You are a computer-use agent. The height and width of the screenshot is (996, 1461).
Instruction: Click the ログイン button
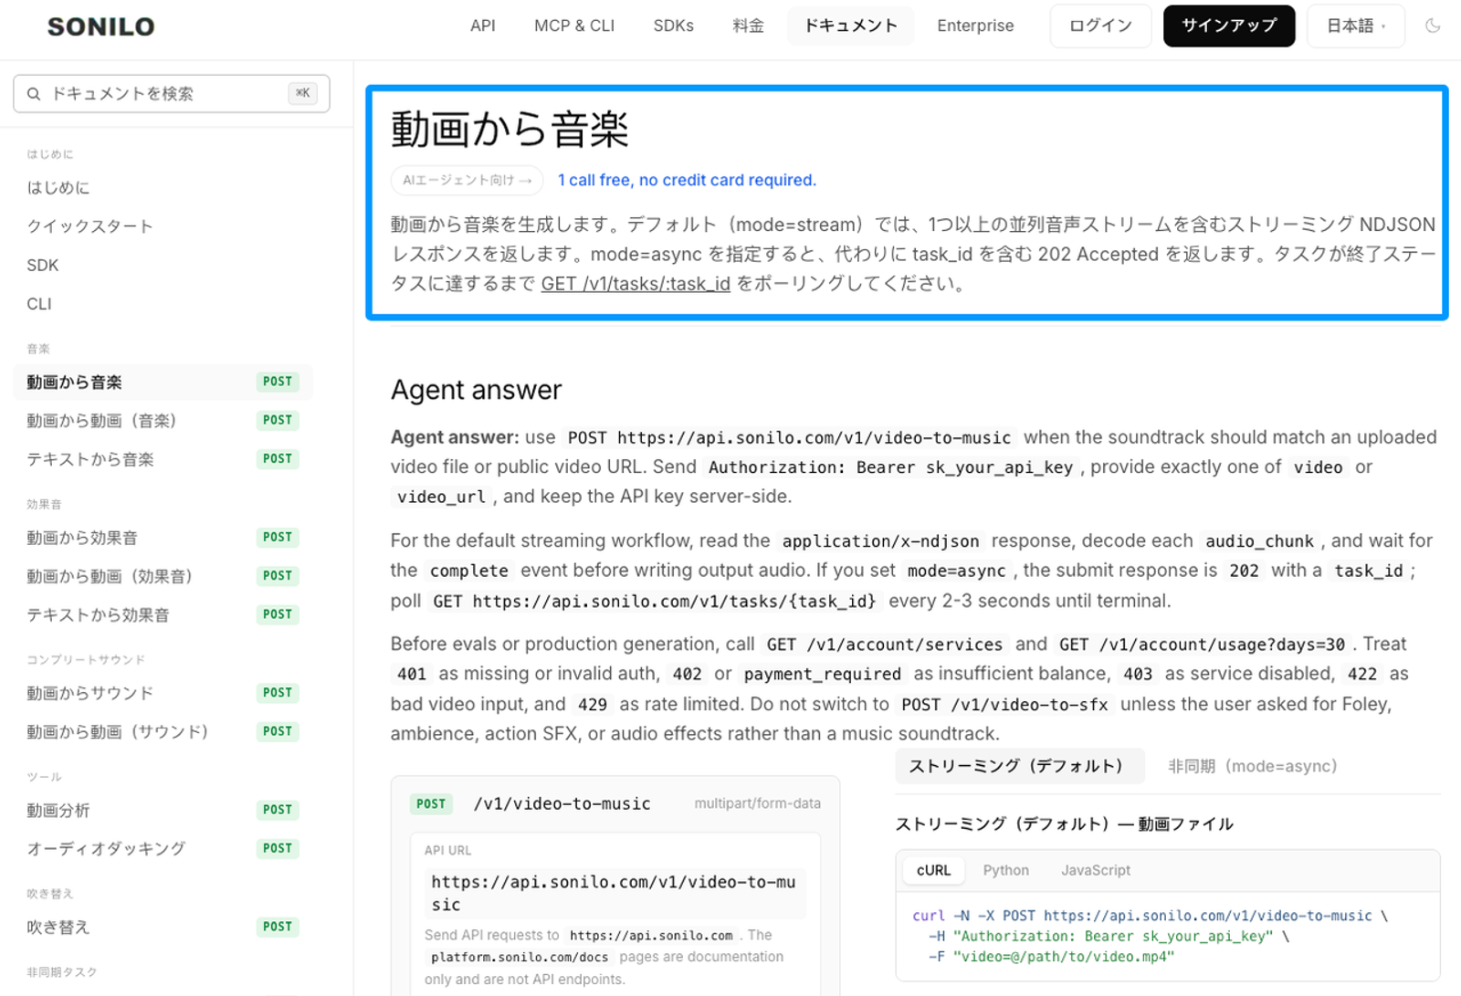pyautogui.click(x=1100, y=26)
